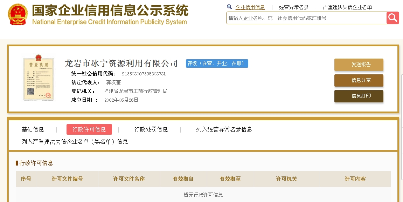This screenshot has height=202, width=403.
Task: Click the 有效期自 column header
Action: (183, 179)
